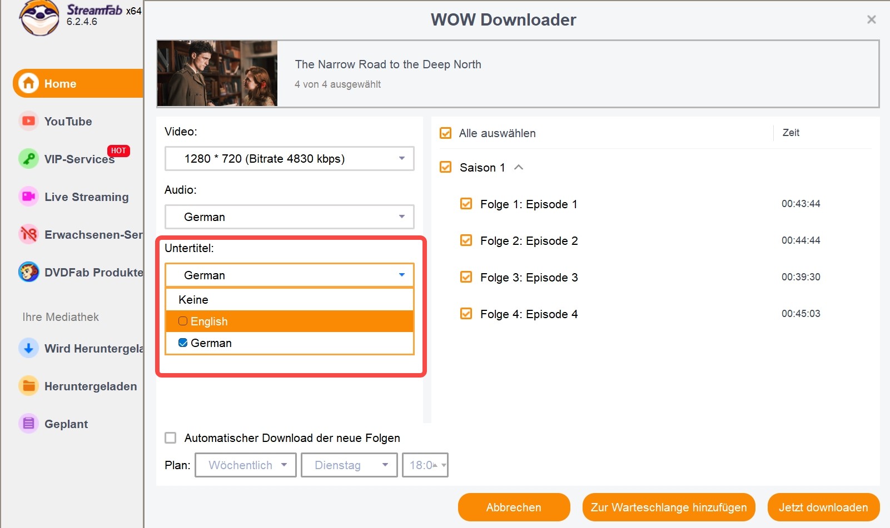Click the '4 von 4 ausgewählt' text
The width and height of the screenshot is (890, 528).
click(x=337, y=84)
